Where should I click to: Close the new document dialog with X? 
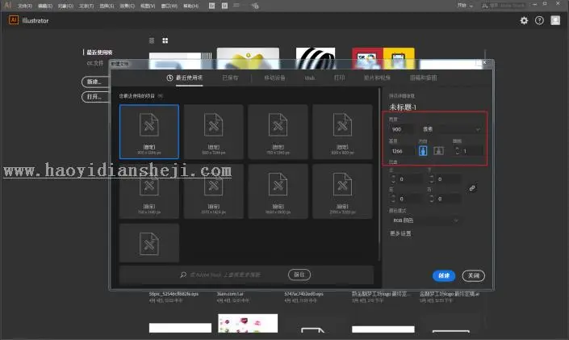coord(485,63)
